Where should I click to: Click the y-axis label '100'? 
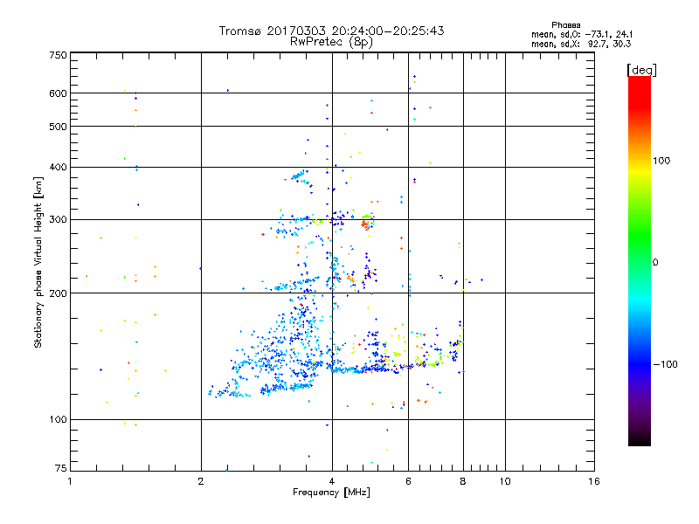click(x=59, y=420)
